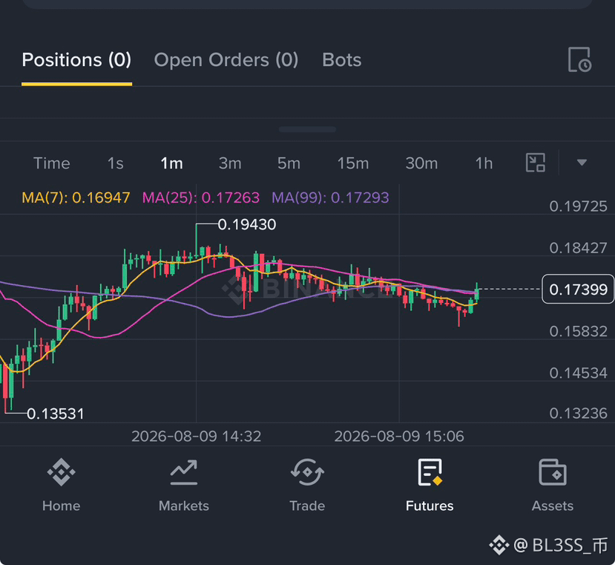The image size is (615, 565).
Task: Open Markets via its chart icon
Action: point(184,472)
